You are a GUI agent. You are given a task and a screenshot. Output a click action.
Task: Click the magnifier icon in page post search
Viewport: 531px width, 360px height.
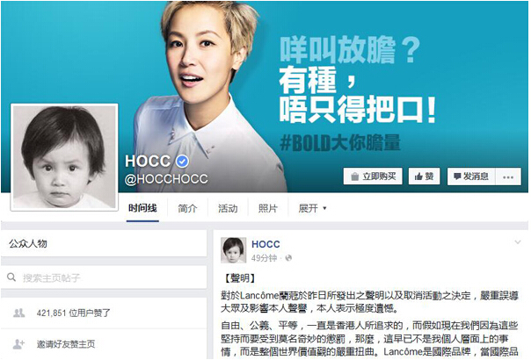pos(11,277)
